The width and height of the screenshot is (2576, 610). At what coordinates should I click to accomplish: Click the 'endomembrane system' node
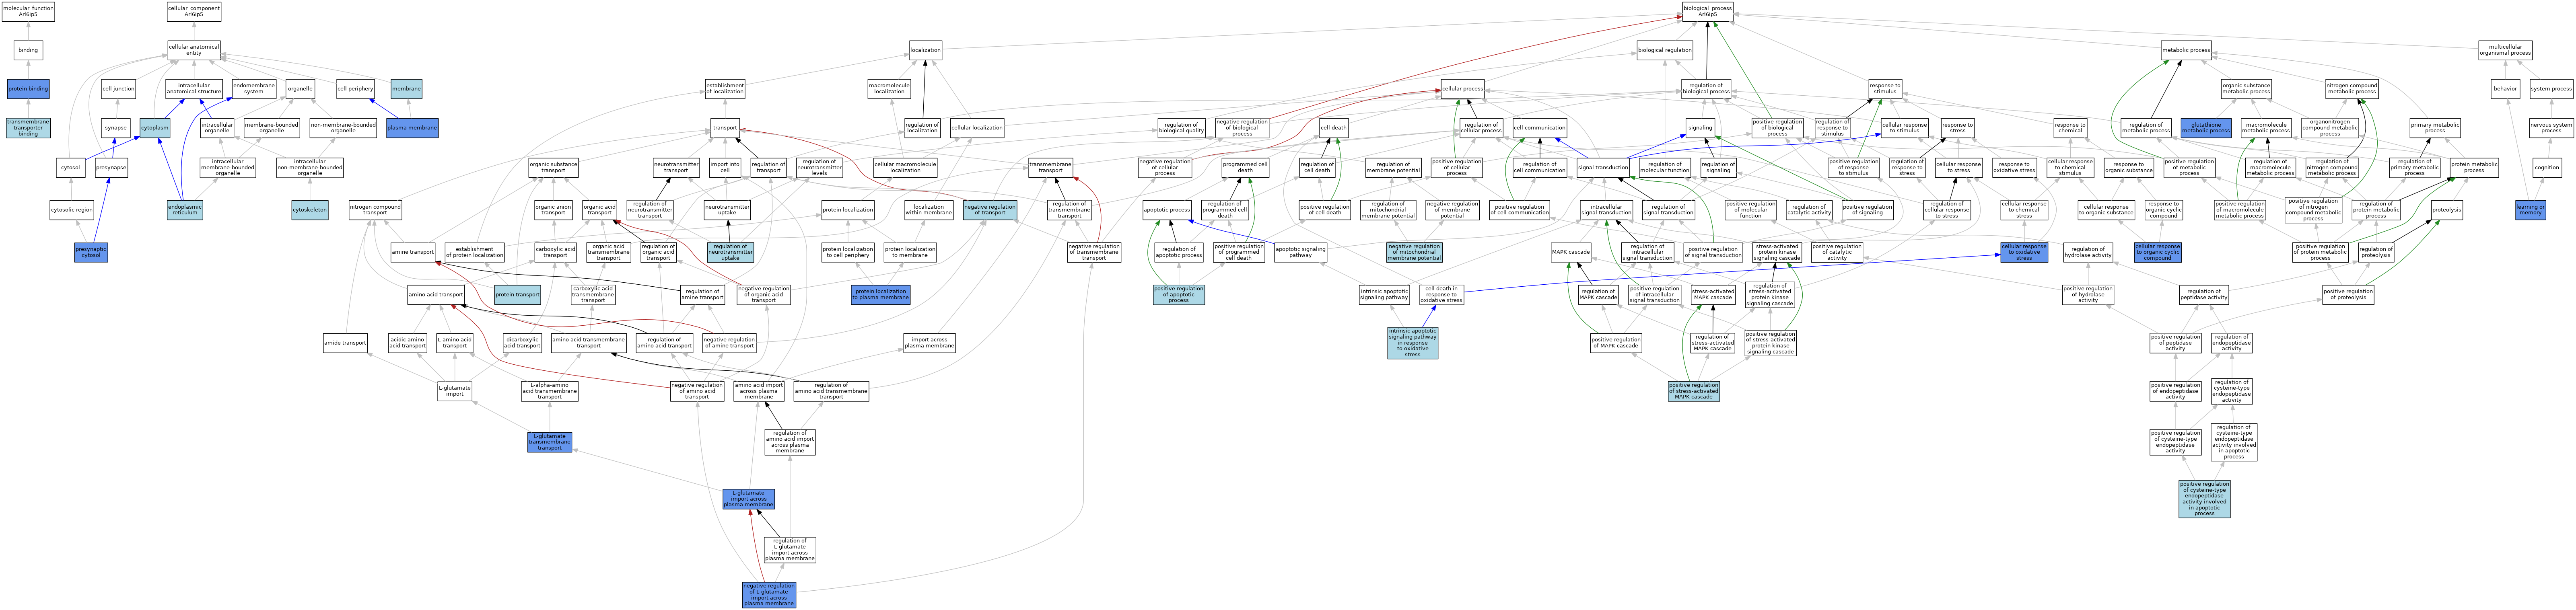pyautogui.click(x=254, y=89)
